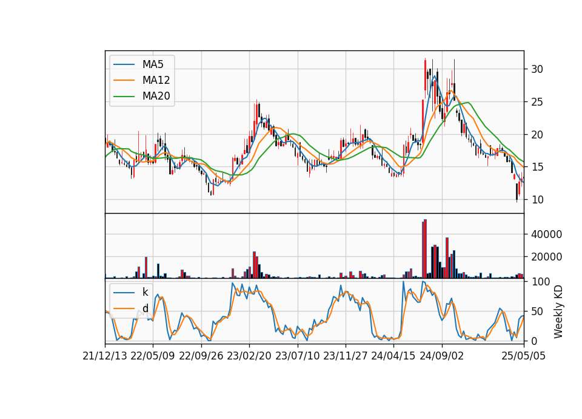This screenshot has height=419, width=582.
Task: Click the 24/09/02 date axis label
Action: (442, 356)
